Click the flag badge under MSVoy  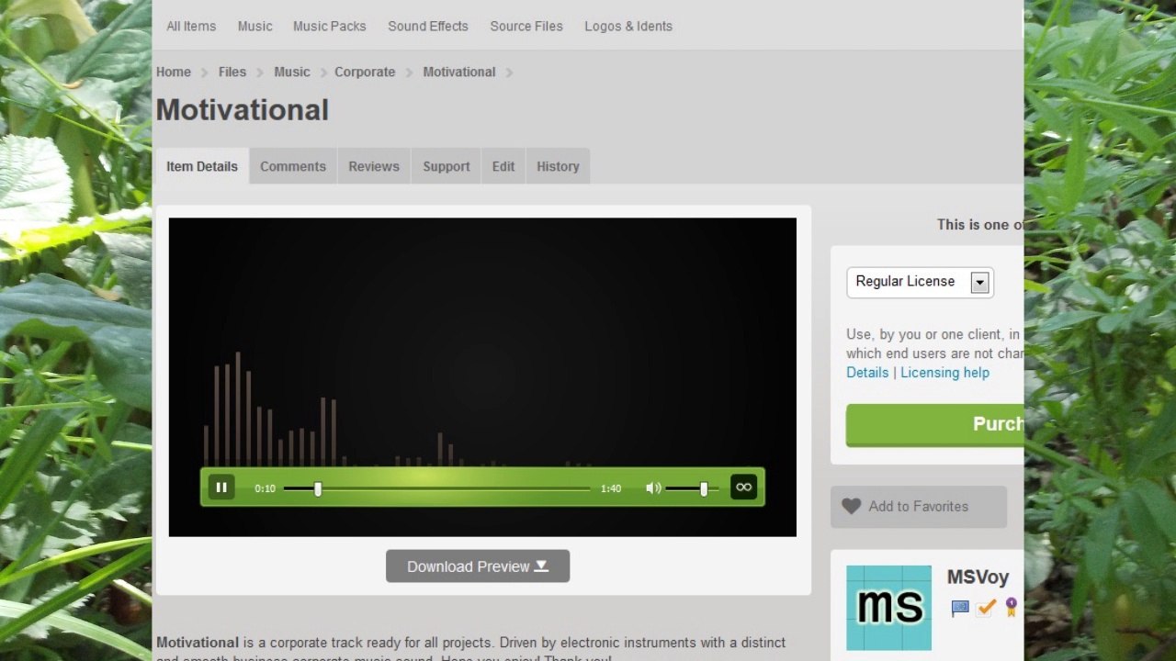tap(960, 608)
